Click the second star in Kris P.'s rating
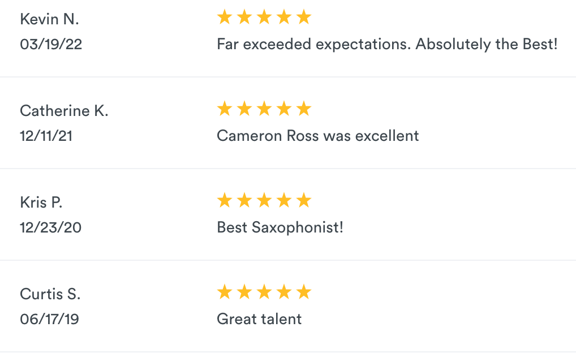The image size is (576, 353). pyautogui.click(x=244, y=200)
